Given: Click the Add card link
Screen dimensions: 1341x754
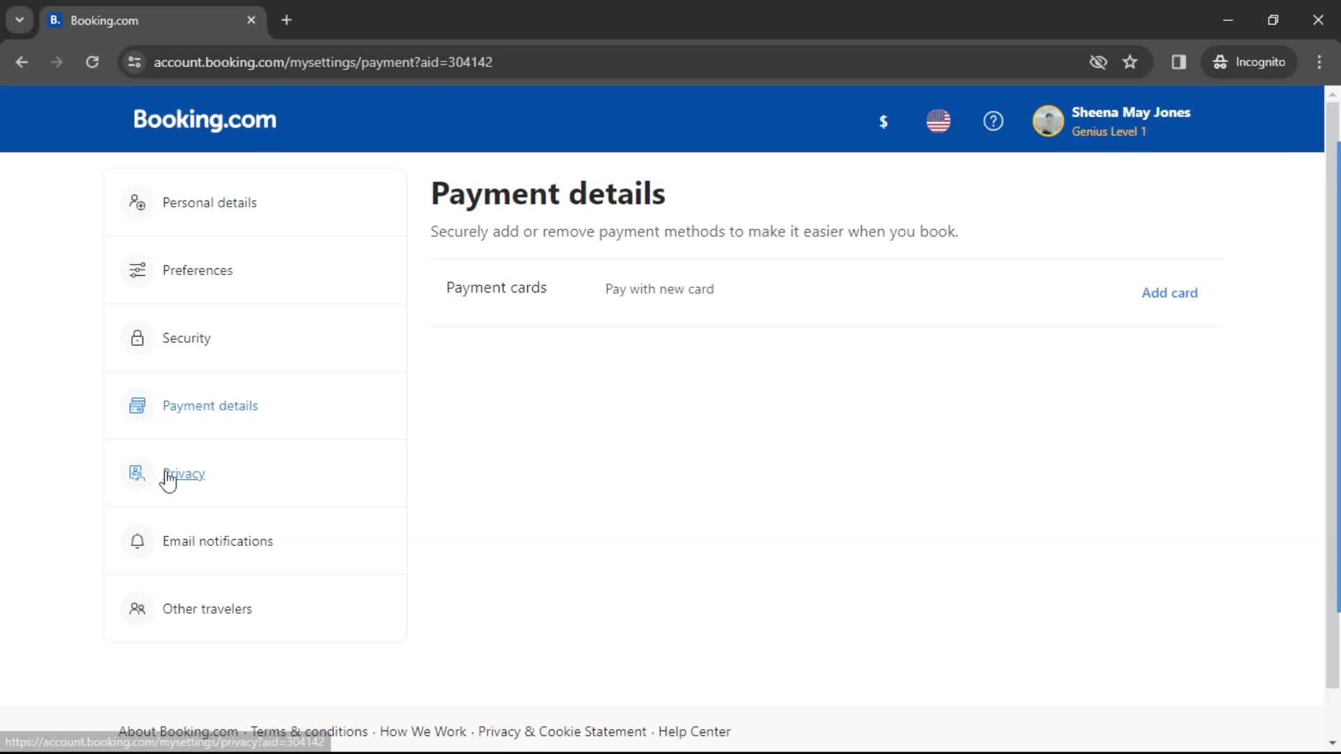Looking at the screenshot, I should tap(1170, 293).
